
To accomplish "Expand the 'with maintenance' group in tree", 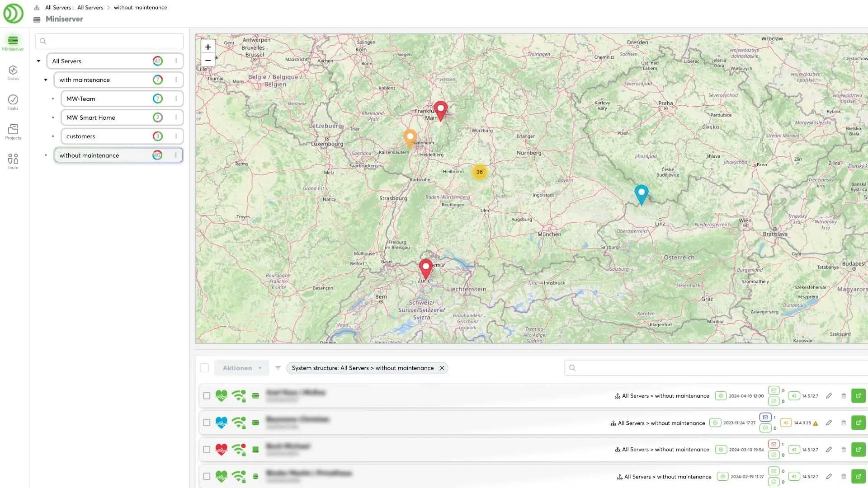I will 45,79.
